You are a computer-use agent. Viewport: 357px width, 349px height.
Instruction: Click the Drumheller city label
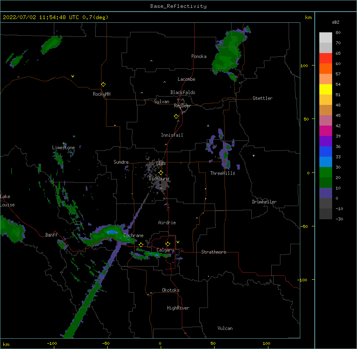click(264, 202)
